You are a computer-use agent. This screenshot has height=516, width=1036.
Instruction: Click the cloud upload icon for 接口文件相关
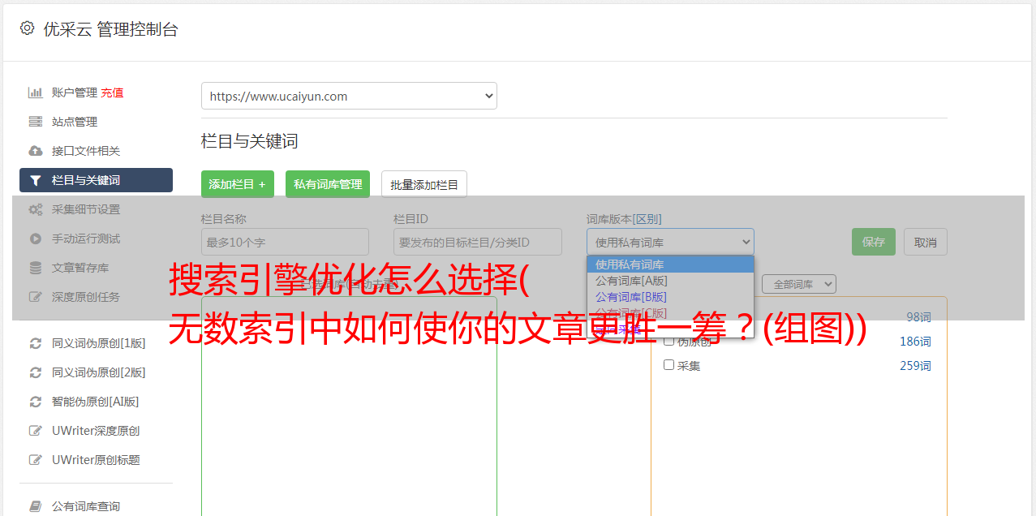click(35, 151)
